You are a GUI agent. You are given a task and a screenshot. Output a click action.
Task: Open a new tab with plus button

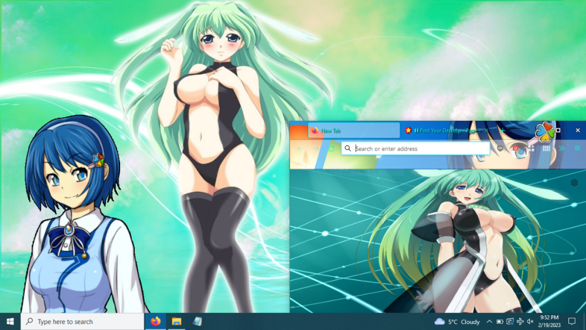click(x=502, y=130)
